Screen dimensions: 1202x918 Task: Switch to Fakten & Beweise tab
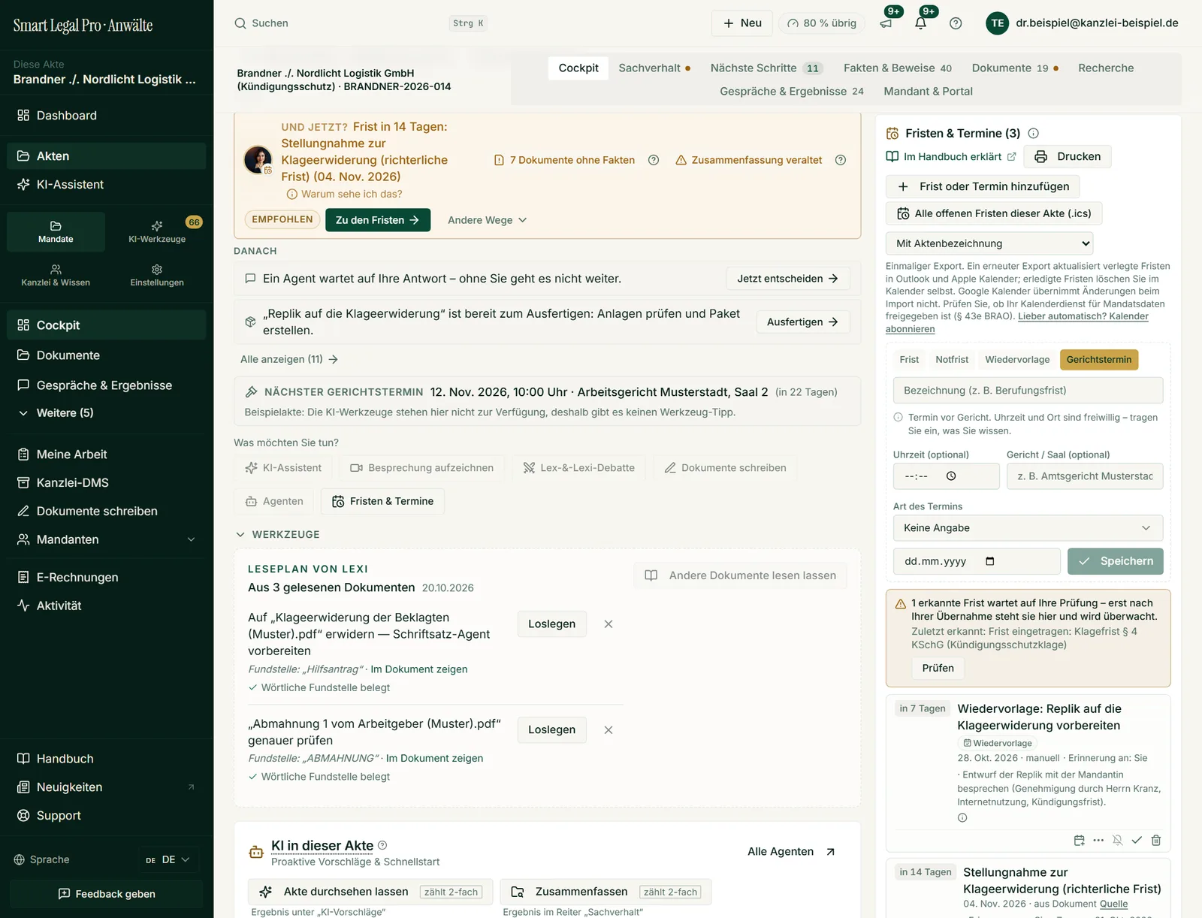click(898, 68)
